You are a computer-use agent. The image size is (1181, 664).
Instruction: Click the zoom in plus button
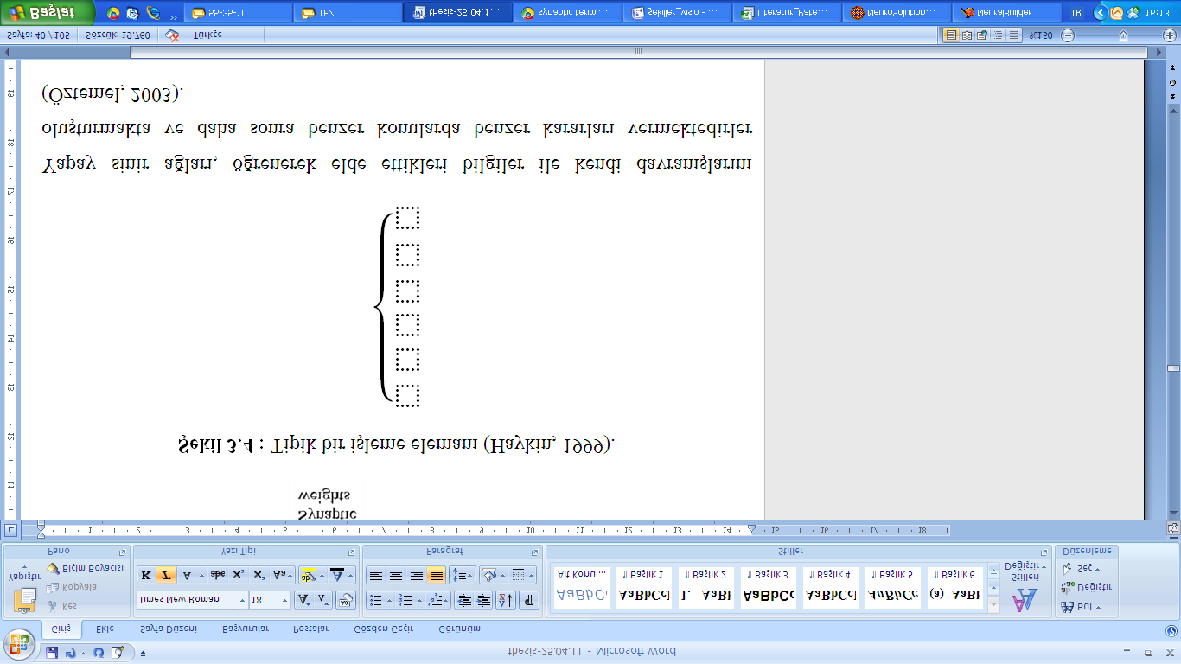click(x=1170, y=35)
